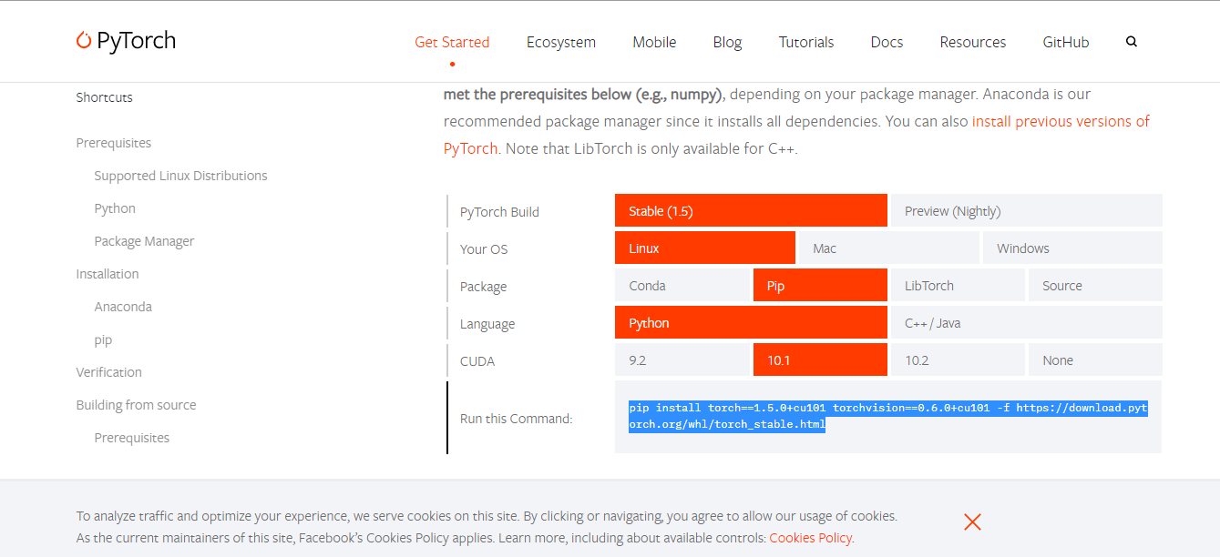Screen dimensions: 1220x557
Task: Jump to Supported Linux Distributions shortcut
Action: [181, 176]
